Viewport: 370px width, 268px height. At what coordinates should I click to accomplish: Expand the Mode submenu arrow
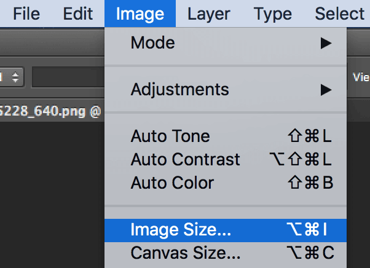(x=326, y=44)
